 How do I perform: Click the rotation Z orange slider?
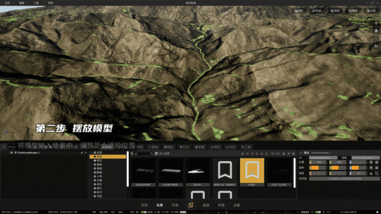point(358,168)
